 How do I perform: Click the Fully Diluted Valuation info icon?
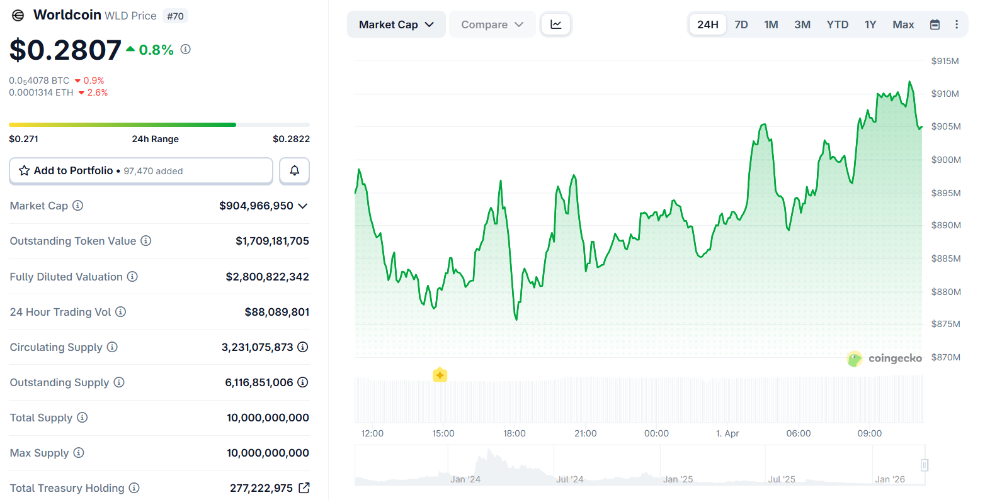tap(131, 277)
